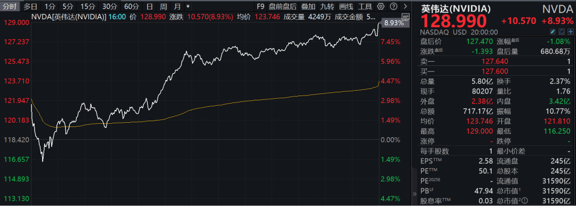Click the NVDA ticker symbol
This screenshot has height=206, width=576.
tap(558, 9)
